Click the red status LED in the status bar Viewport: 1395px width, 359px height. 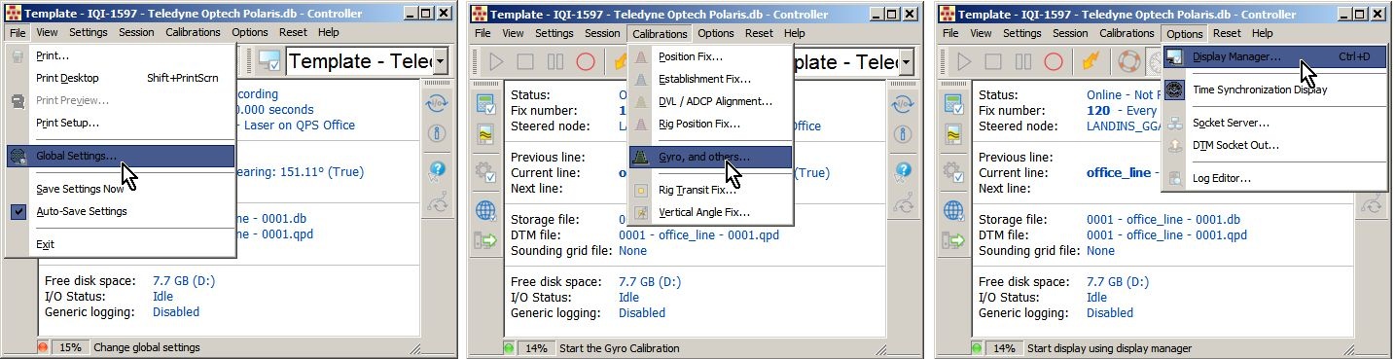click(43, 347)
